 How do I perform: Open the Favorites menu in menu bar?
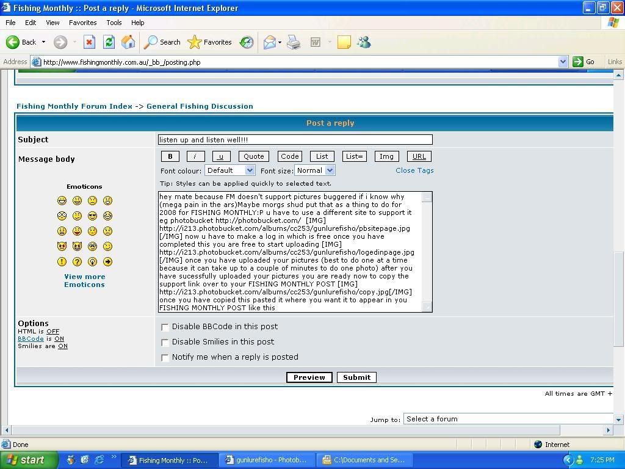82,23
